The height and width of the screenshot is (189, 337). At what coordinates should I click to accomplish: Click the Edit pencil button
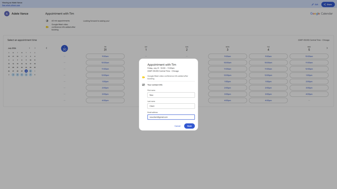315,5
